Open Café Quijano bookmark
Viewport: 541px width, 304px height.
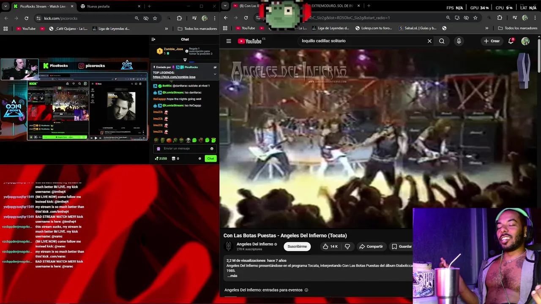pos(68,29)
